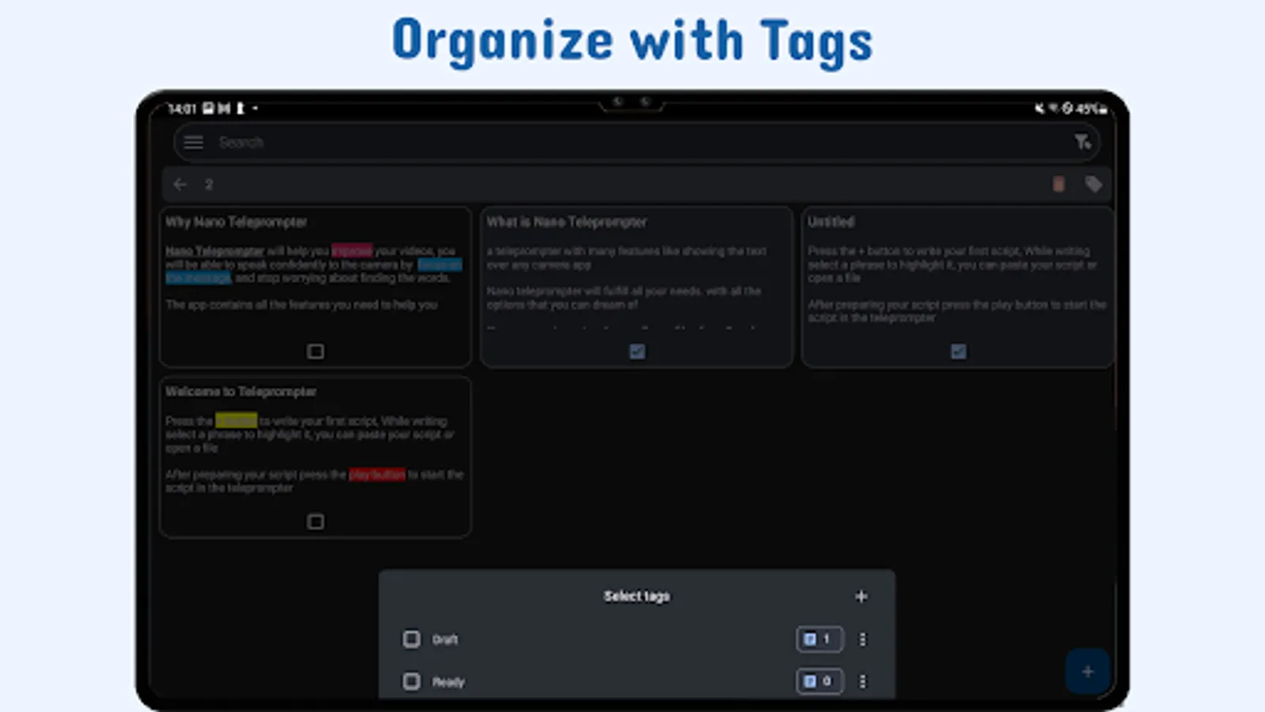
Task: Go back with the selection arrow
Action: [x=179, y=184]
